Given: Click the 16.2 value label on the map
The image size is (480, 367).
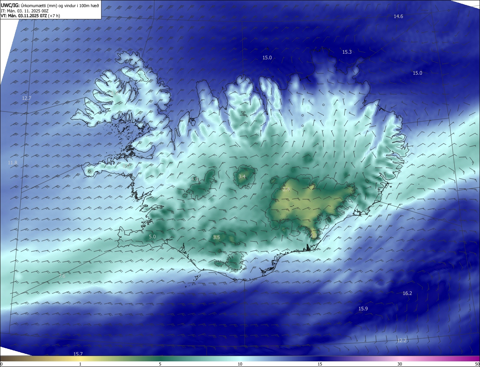Looking at the screenshot, I should tap(407, 293).
